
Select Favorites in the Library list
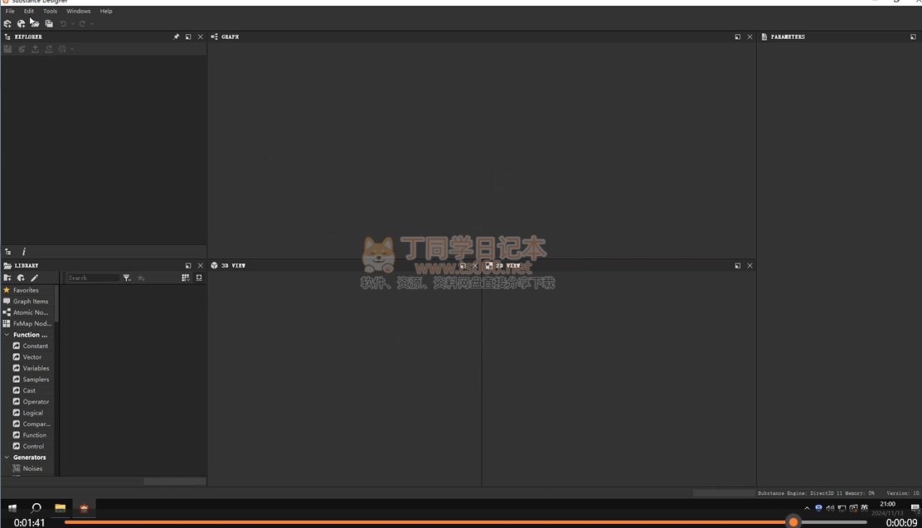coord(27,290)
